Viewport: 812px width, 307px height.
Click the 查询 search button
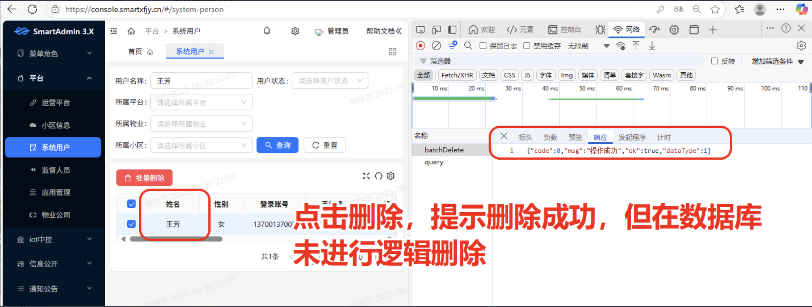pyautogui.click(x=277, y=145)
